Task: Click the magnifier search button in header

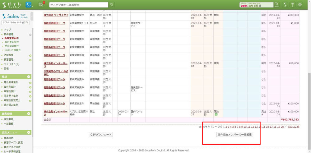Action: coord(112,5)
